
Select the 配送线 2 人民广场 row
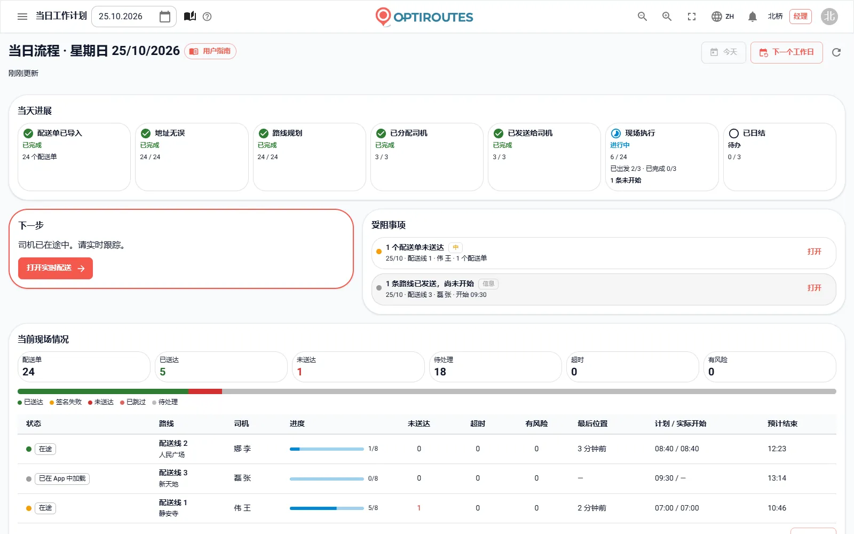pyautogui.click(x=427, y=449)
